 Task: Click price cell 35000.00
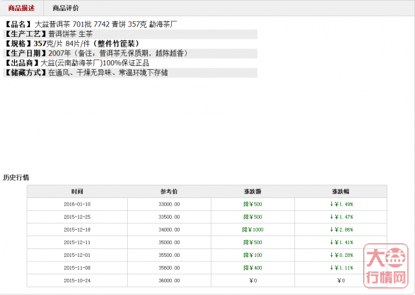point(169,242)
